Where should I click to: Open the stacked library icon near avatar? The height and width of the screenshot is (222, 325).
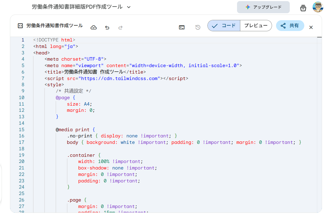[303, 8]
